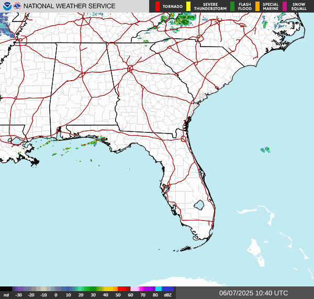Click the black 'nd' color bar segment
The image size is (314, 299).
click(x=6, y=289)
